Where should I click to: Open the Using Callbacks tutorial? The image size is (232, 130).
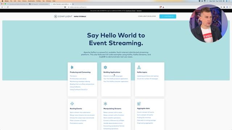(75, 87)
